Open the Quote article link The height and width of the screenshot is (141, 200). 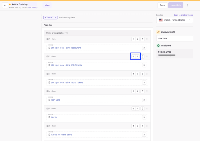pos(54,117)
